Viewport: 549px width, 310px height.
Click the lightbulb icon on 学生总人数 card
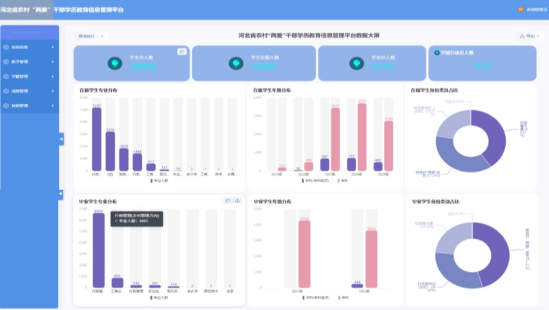(x=115, y=63)
